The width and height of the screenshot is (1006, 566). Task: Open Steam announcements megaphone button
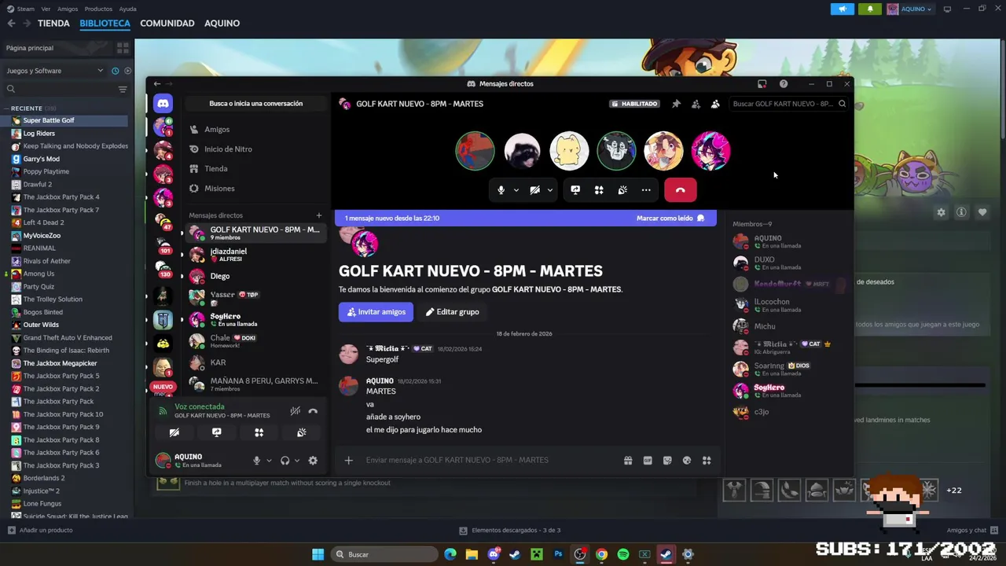coord(843,9)
